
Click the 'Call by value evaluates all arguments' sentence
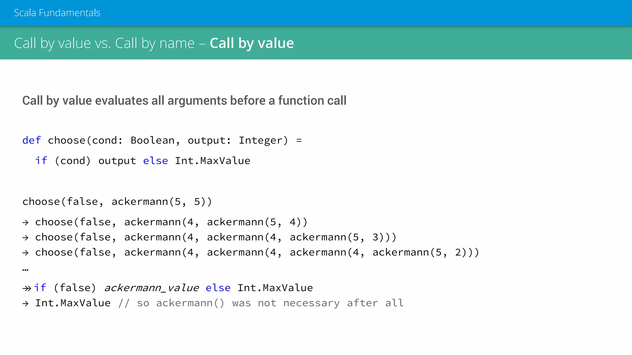(184, 101)
